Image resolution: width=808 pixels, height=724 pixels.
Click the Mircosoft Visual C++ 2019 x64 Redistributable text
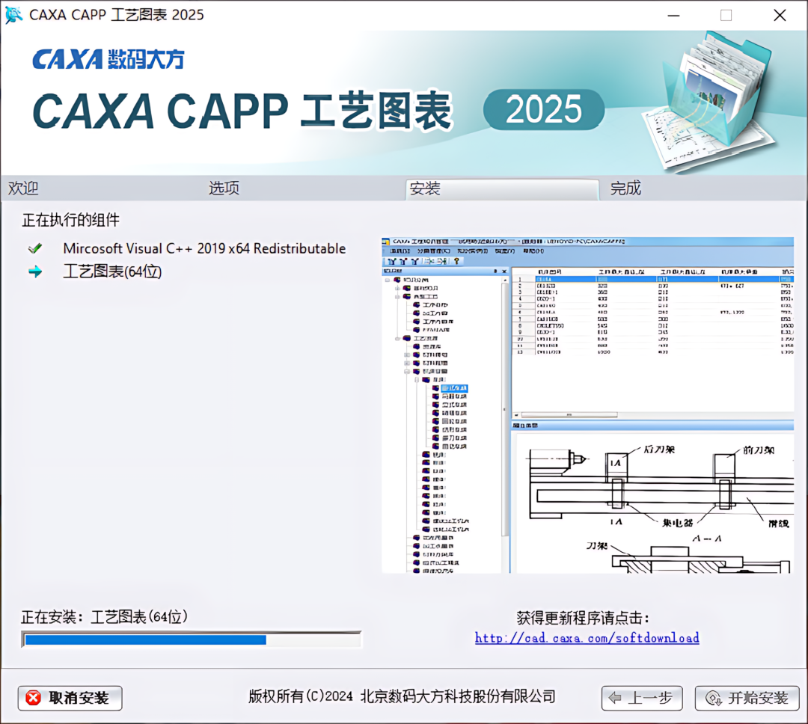204,248
